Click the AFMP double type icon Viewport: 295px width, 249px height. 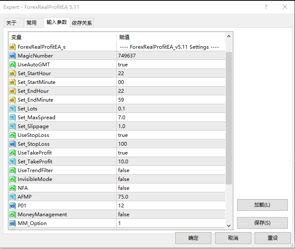point(13,197)
